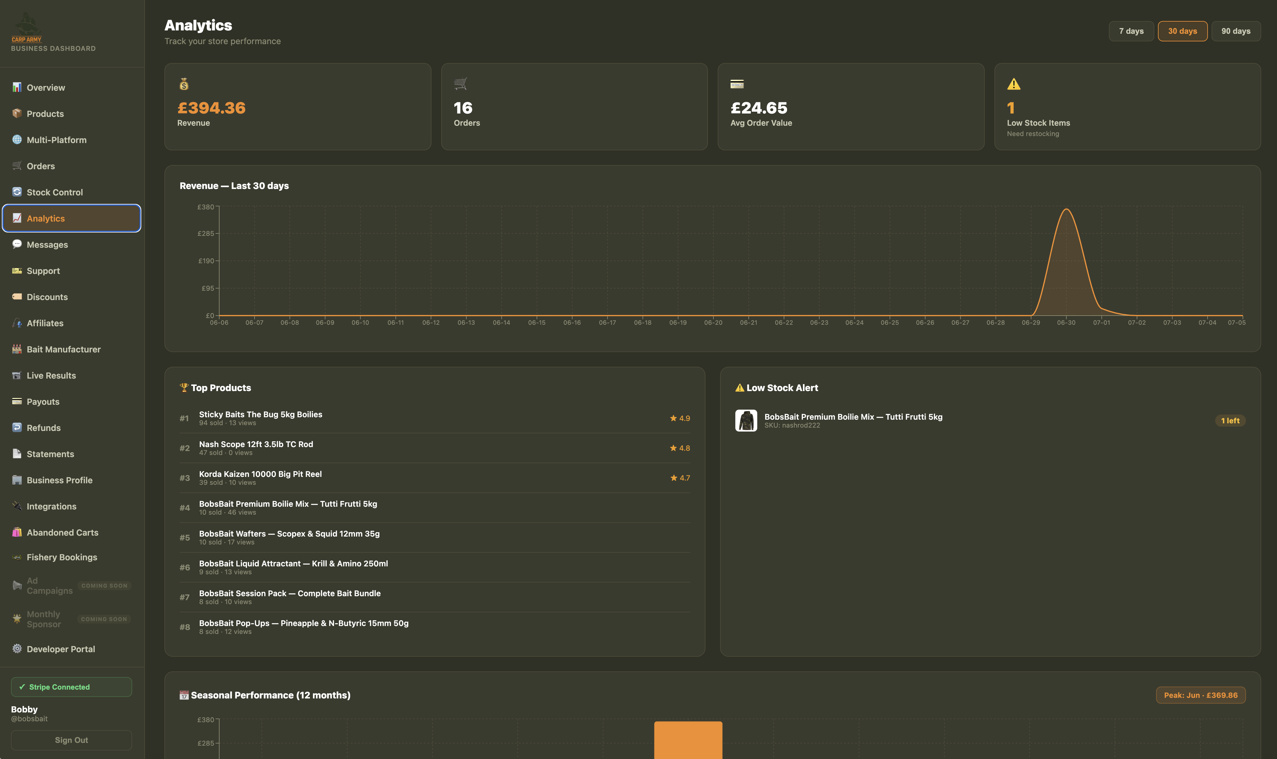Click the 1 left stock badge
Image resolution: width=1277 pixels, height=759 pixels.
pyautogui.click(x=1230, y=420)
